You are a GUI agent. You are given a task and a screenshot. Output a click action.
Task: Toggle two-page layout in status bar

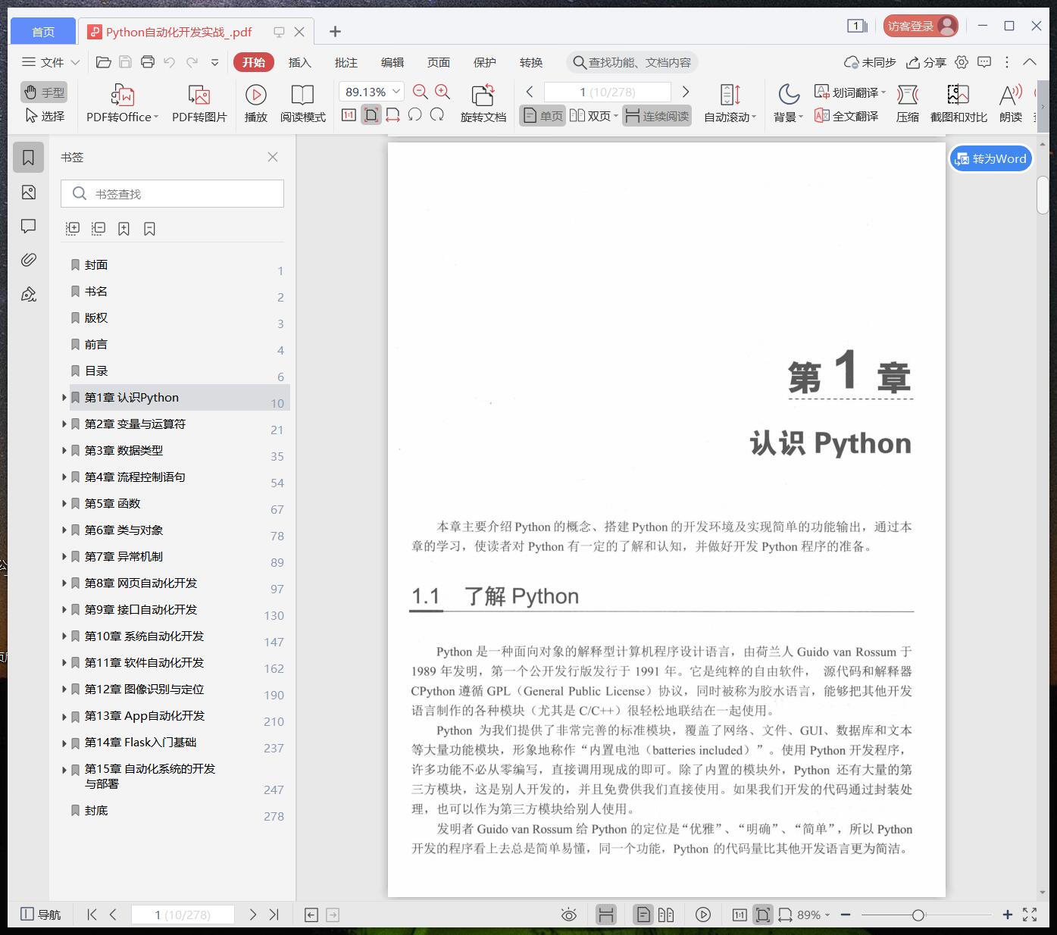666,915
